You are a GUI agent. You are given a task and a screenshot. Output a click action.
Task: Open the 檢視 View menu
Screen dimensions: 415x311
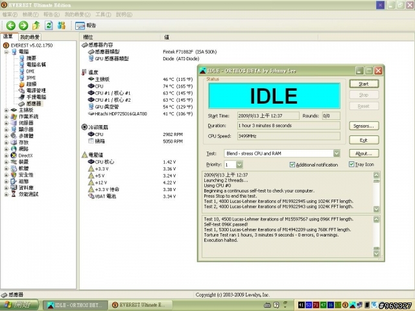pyautogui.click(x=30, y=14)
